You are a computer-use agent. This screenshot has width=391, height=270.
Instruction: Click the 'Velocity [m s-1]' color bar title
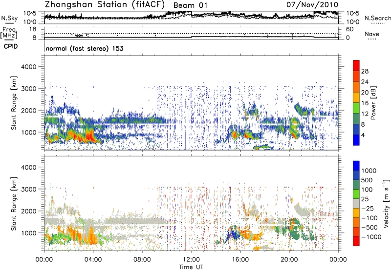pyautogui.click(x=386, y=203)
